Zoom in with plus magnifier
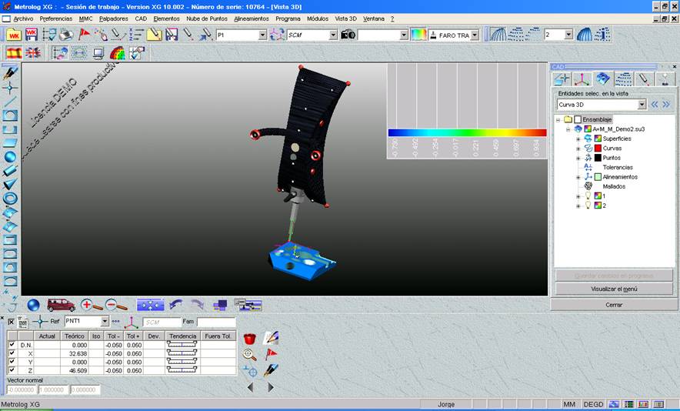Viewport: 680px width, 411px height. click(91, 305)
